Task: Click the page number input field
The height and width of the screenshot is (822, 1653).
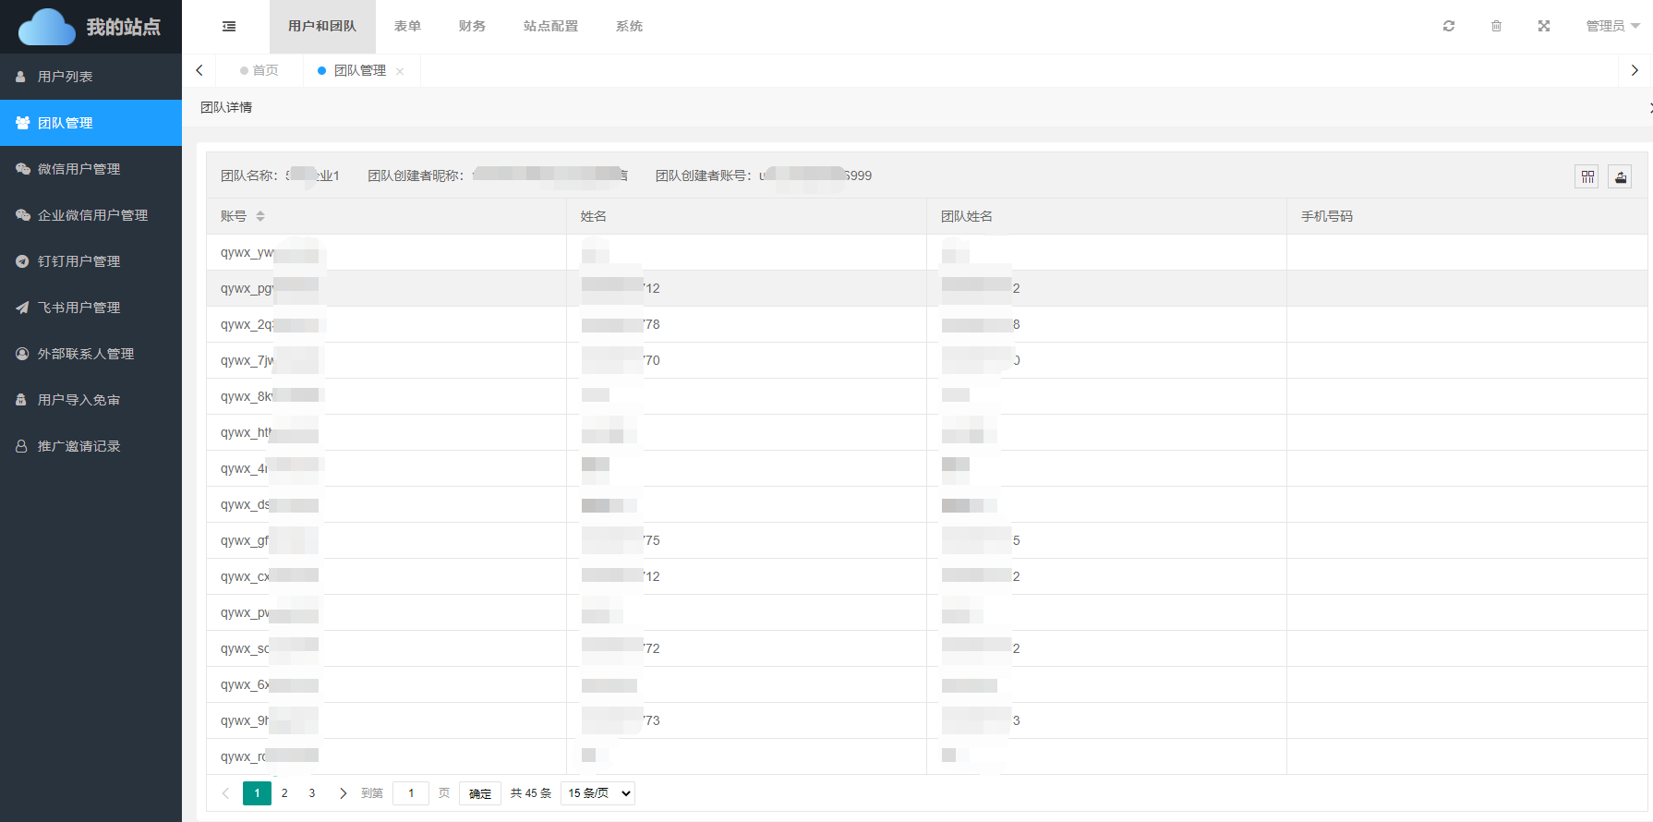Action: (411, 793)
